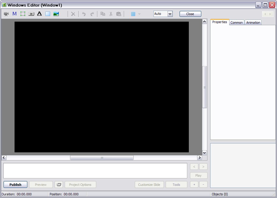
Task: Click the vertical scrollbar up arrow
Action: pos(204,22)
